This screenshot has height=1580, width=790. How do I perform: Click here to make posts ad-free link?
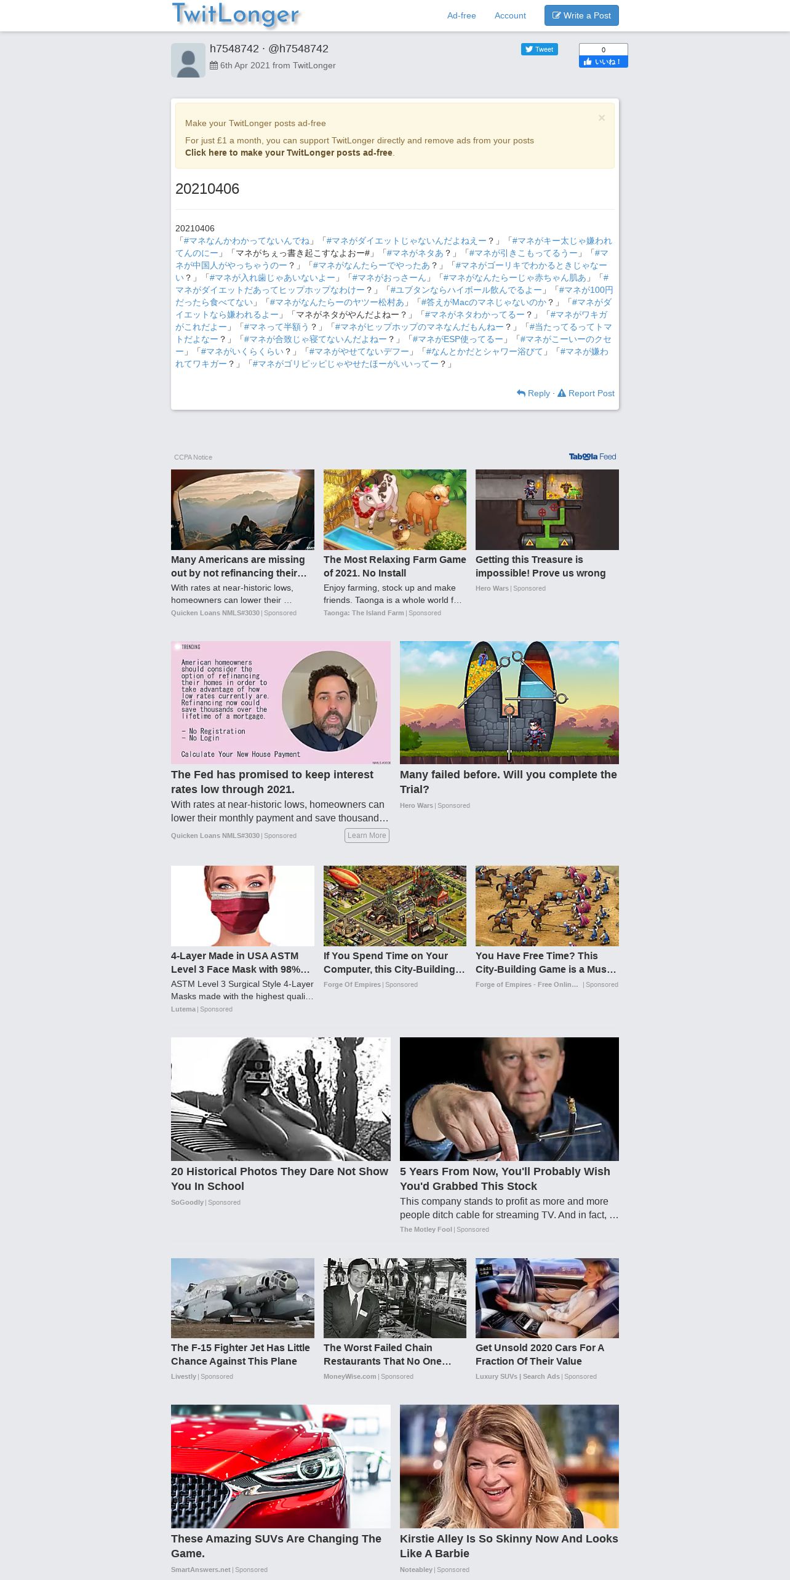[289, 153]
